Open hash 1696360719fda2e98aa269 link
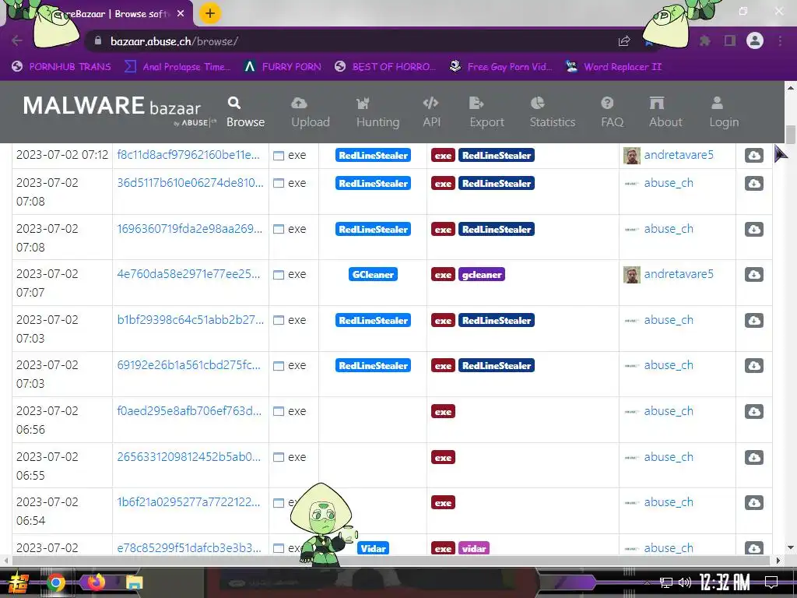The width and height of the screenshot is (797, 598). point(190,228)
